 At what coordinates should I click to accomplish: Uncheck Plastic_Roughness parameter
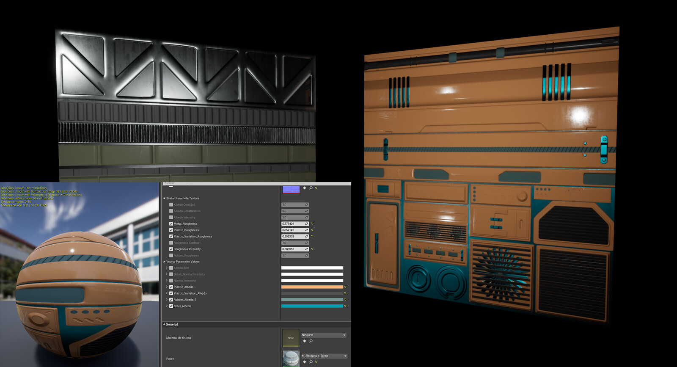(x=171, y=230)
